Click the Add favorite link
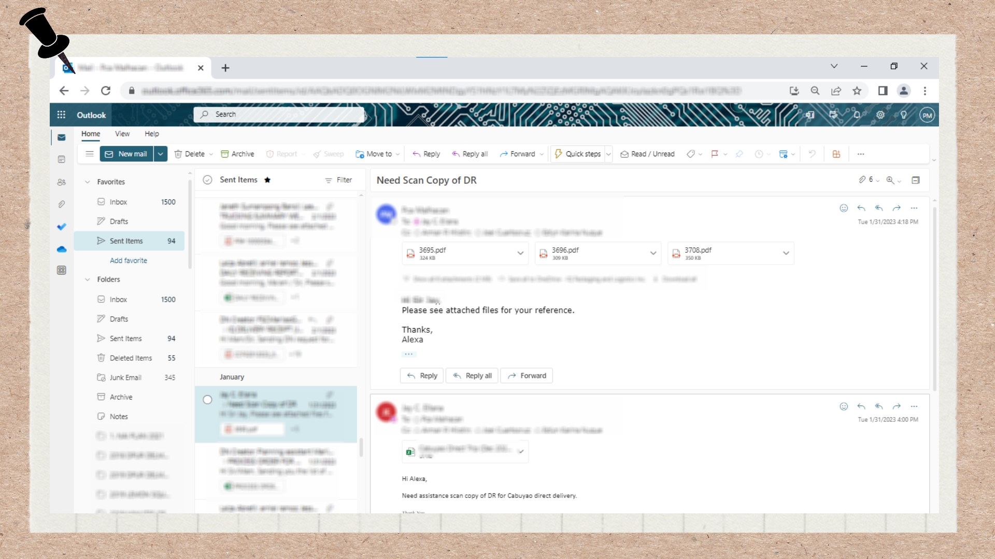This screenshot has width=995, height=559. (x=129, y=261)
